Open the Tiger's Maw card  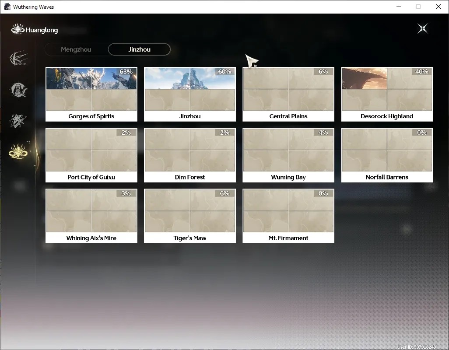point(190,216)
